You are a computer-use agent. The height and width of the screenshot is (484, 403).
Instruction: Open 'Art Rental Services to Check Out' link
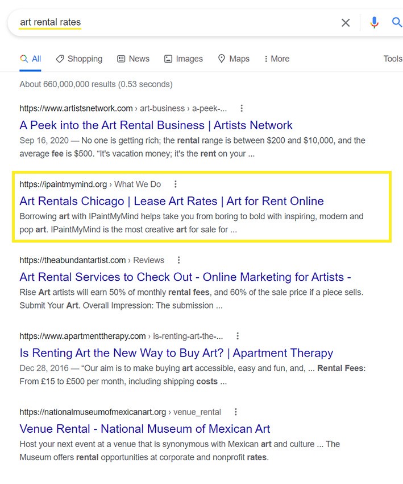pos(185,277)
